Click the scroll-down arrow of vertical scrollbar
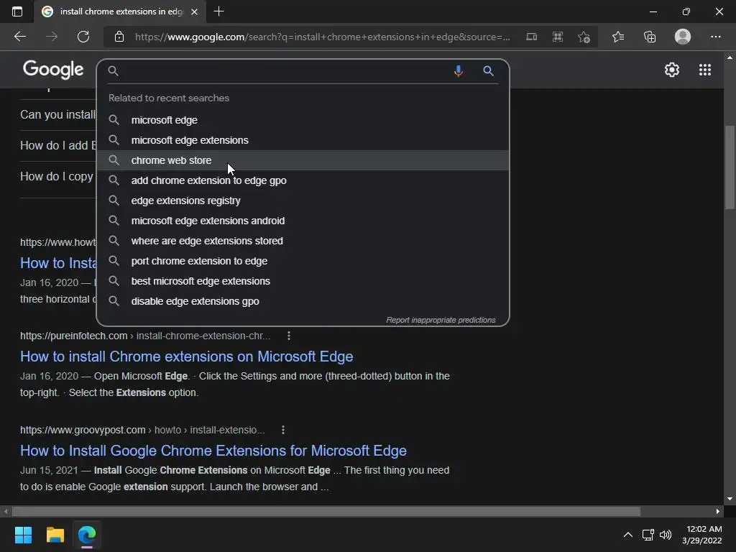Screen dimensions: 736x552 pos(730,499)
